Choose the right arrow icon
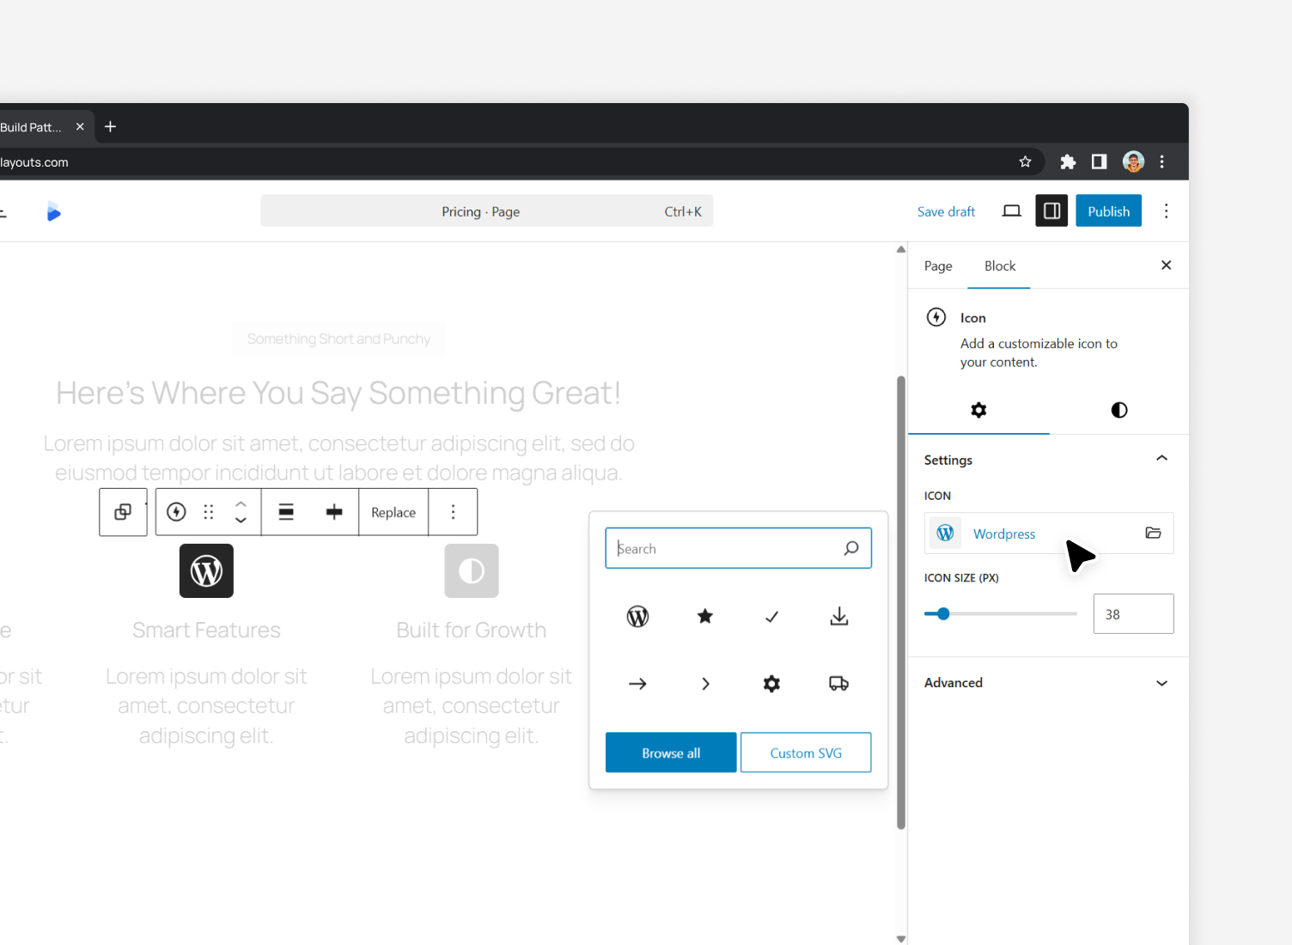Image resolution: width=1292 pixels, height=945 pixels. 637,684
